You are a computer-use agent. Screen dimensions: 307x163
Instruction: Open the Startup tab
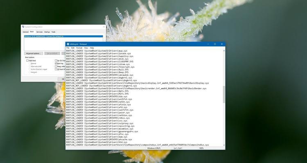pos(47,32)
